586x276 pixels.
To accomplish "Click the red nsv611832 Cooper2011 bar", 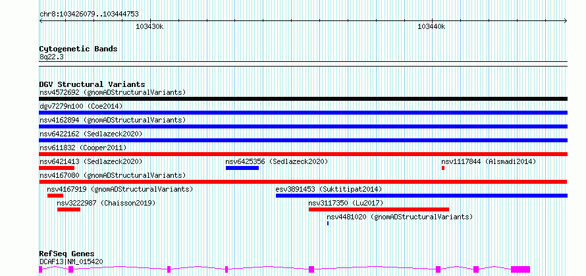I will [303, 154].
